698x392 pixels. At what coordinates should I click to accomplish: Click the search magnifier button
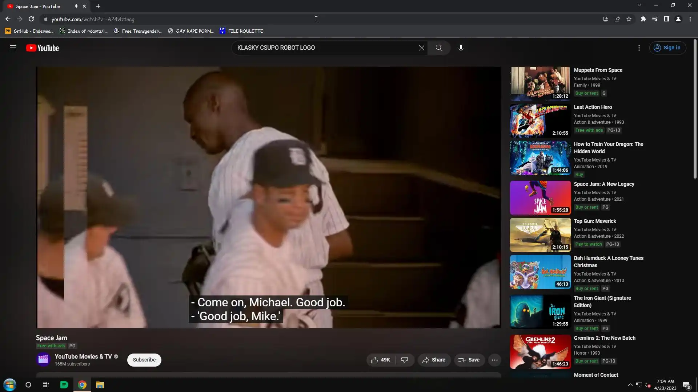click(x=439, y=48)
